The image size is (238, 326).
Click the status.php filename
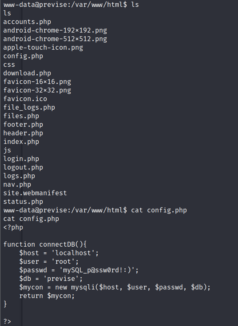23,202
